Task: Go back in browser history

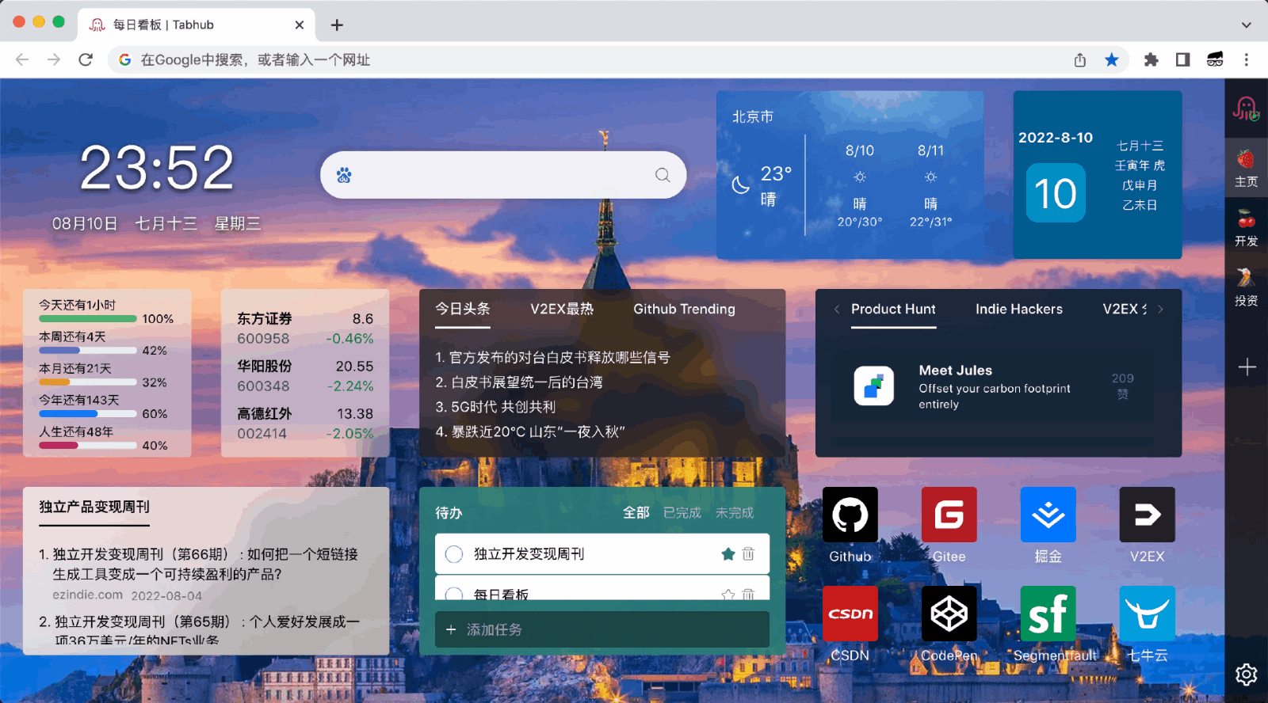Action: pyautogui.click(x=22, y=60)
